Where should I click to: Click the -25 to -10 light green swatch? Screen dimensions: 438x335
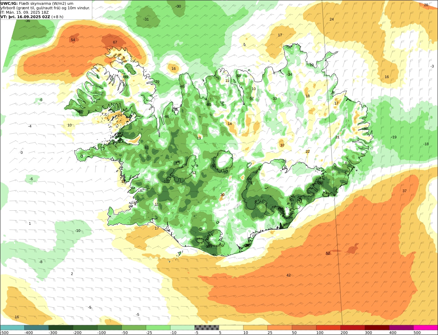(x=158, y=327)
